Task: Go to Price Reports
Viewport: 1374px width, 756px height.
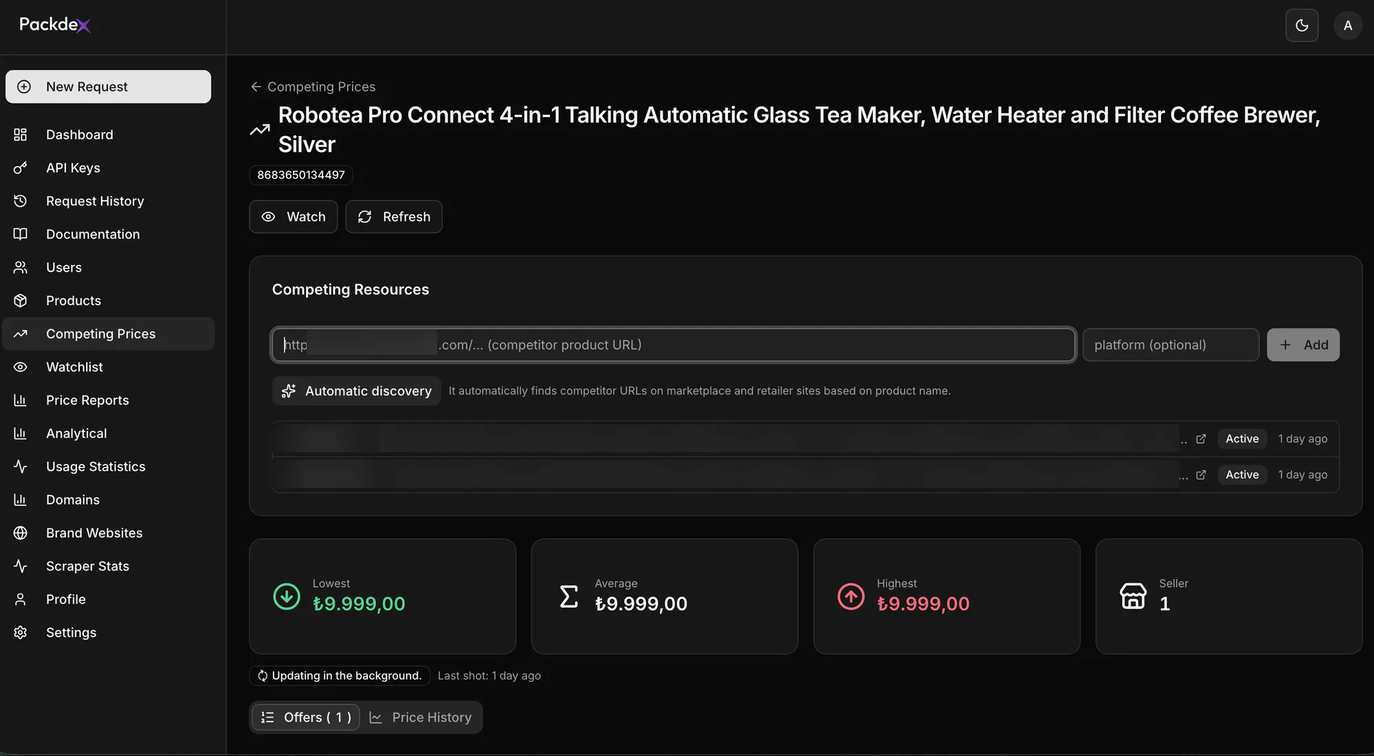Action: (109, 400)
